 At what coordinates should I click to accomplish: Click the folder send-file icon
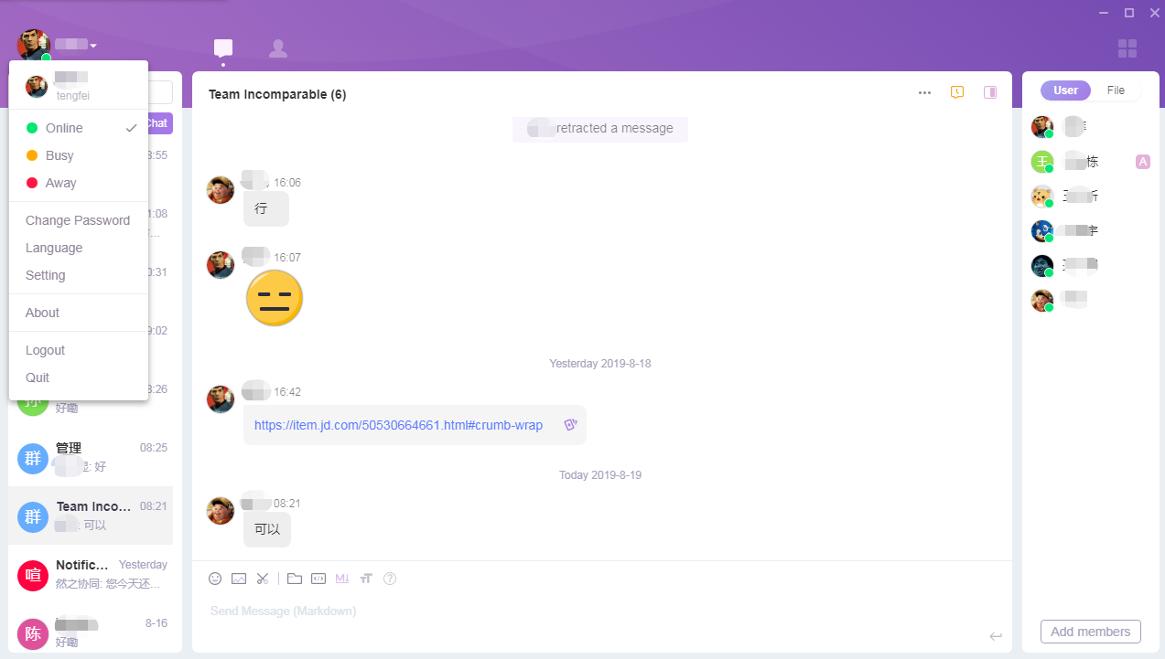click(x=294, y=579)
